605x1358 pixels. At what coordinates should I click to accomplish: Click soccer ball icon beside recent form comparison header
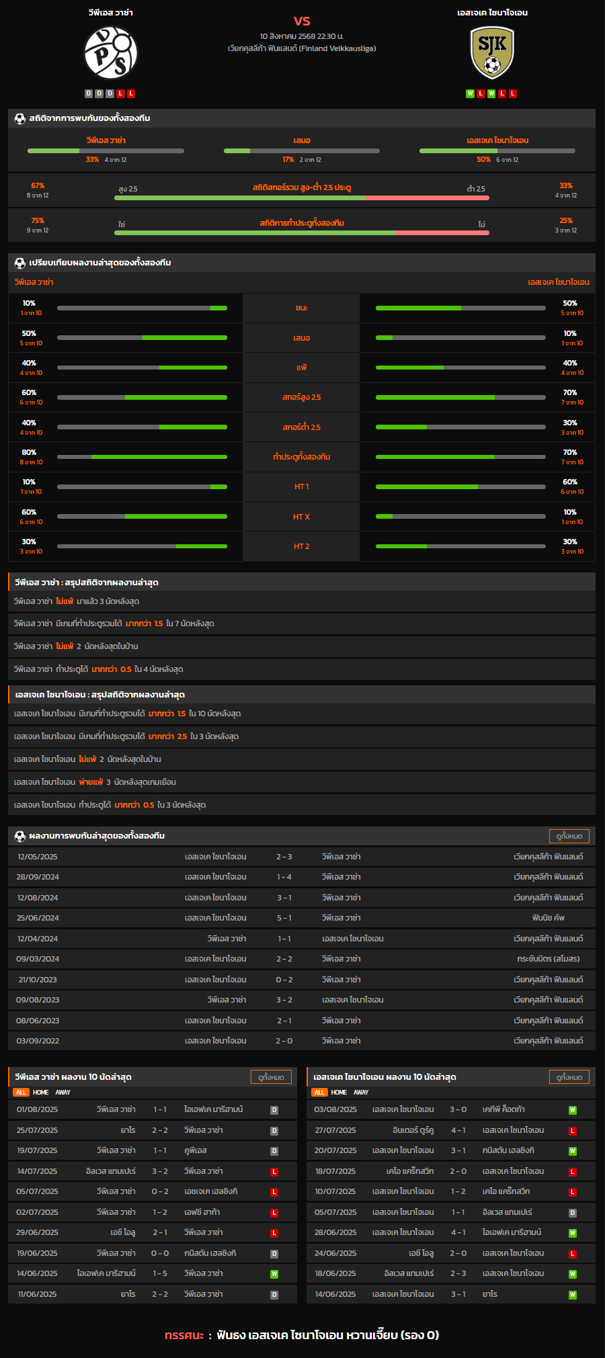point(20,263)
